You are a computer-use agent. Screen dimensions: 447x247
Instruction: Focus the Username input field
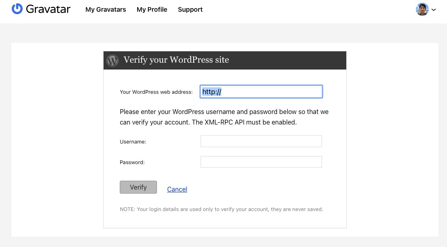pyautogui.click(x=261, y=141)
